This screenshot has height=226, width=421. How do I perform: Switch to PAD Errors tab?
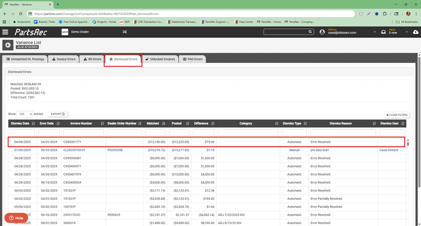coord(193,59)
